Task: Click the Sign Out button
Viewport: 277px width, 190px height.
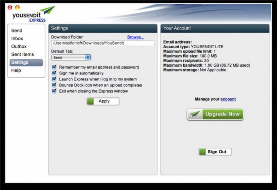Action: (215, 152)
